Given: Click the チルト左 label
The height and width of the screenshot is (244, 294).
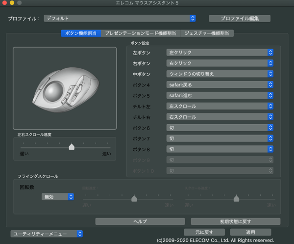Looking at the screenshot, I should click(142, 107).
